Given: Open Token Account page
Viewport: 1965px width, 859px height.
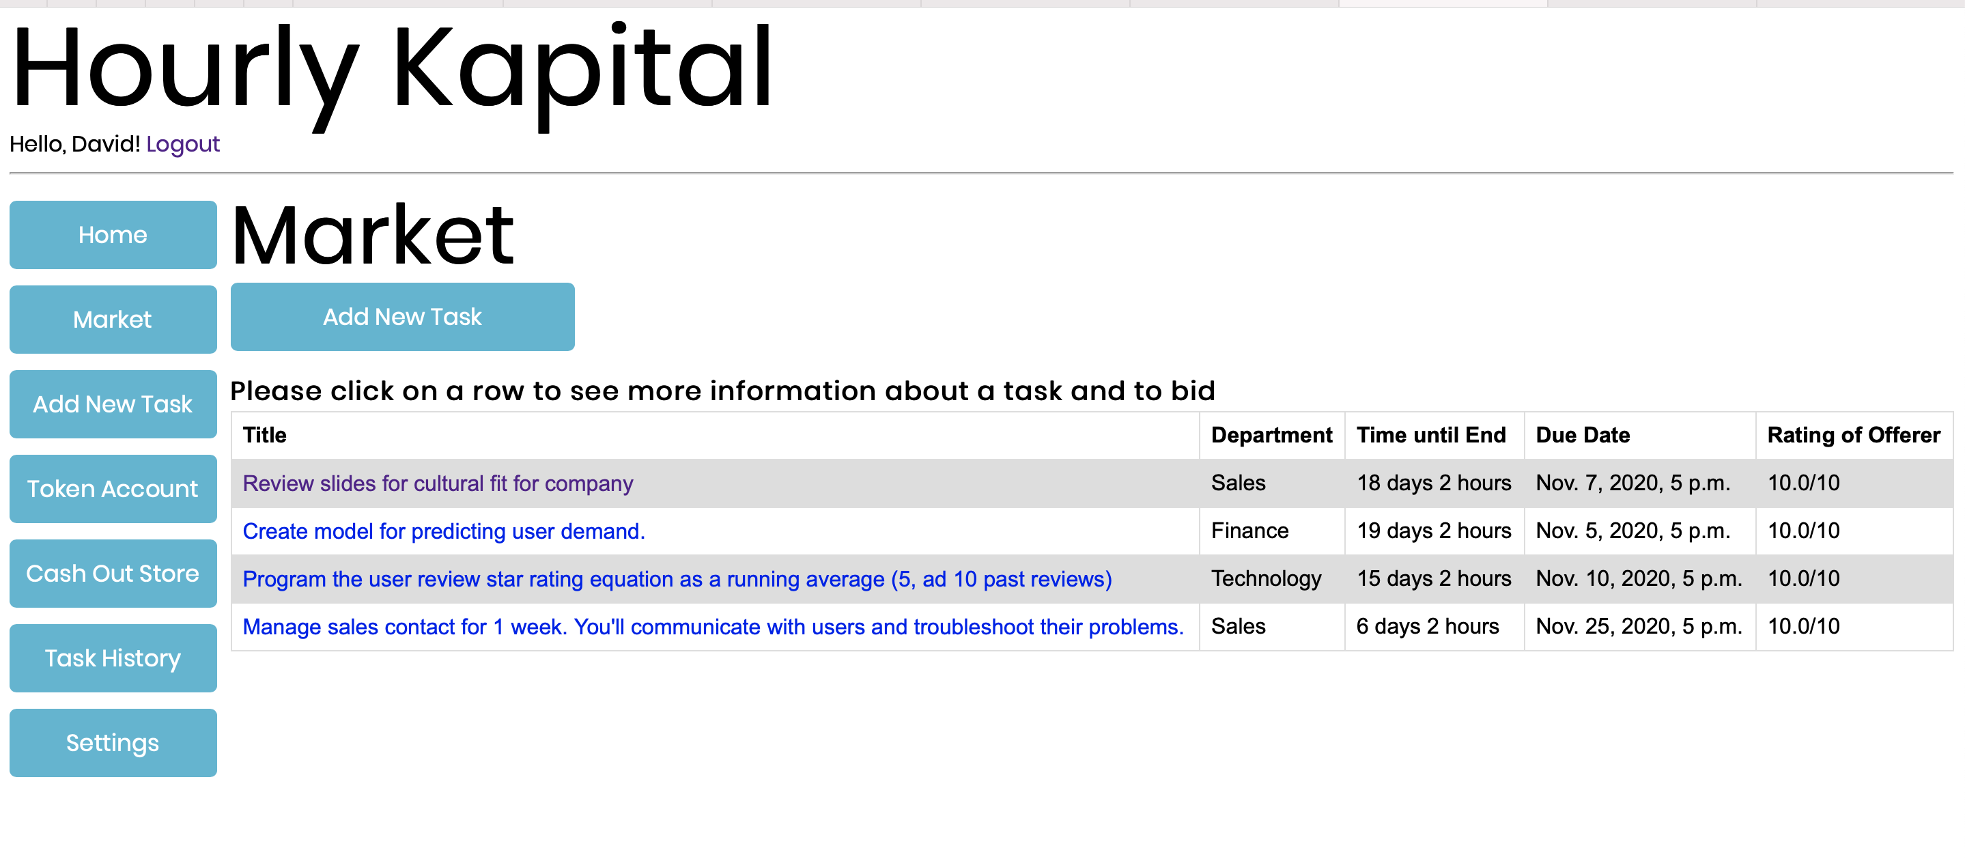Looking at the screenshot, I should point(113,489).
